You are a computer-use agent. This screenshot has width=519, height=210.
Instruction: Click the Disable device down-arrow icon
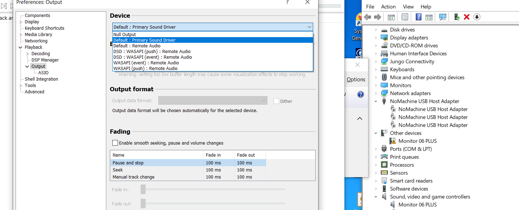tap(477, 17)
